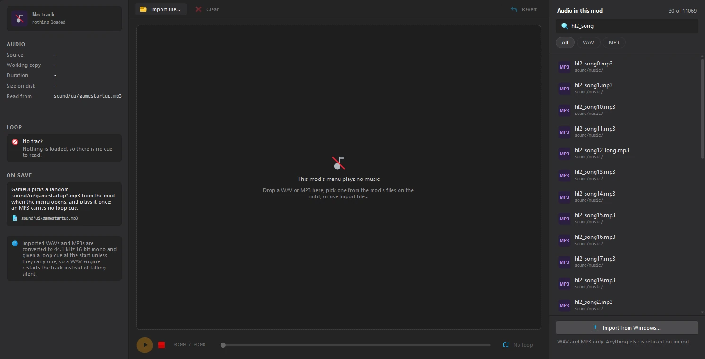Click MP3 icon next to hl2_song0.mp3
The height and width of the screenshot is (359, 705).
[564, 67]
